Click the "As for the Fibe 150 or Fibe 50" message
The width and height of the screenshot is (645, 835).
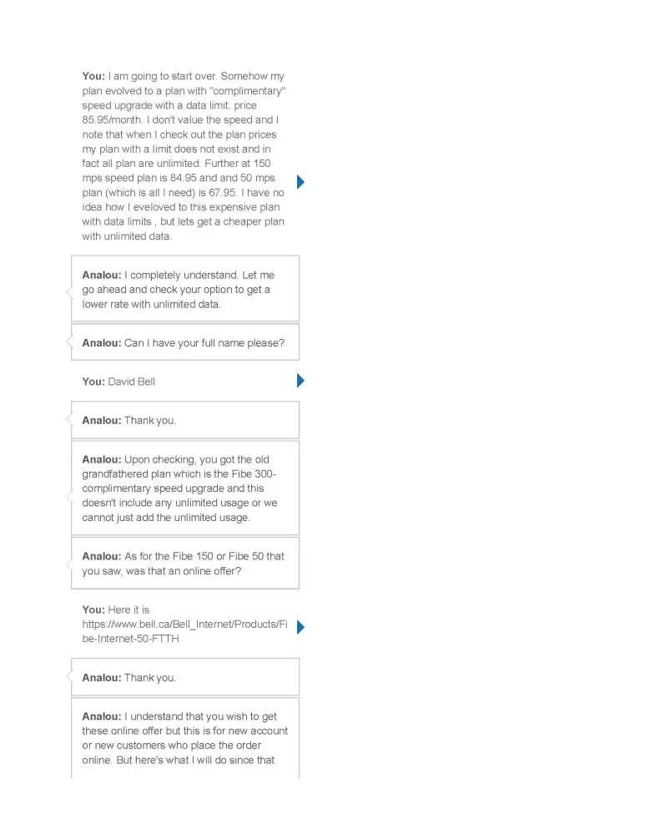point(184,564)
